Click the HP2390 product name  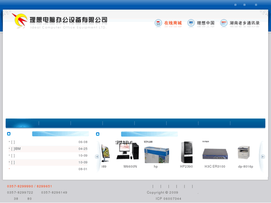tap(186, 166)
